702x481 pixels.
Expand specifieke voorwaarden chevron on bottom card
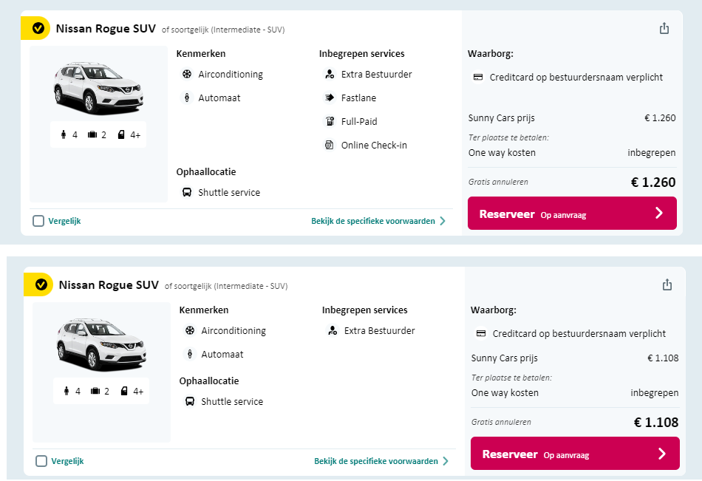pyautogui.click(x=446, y=461)
